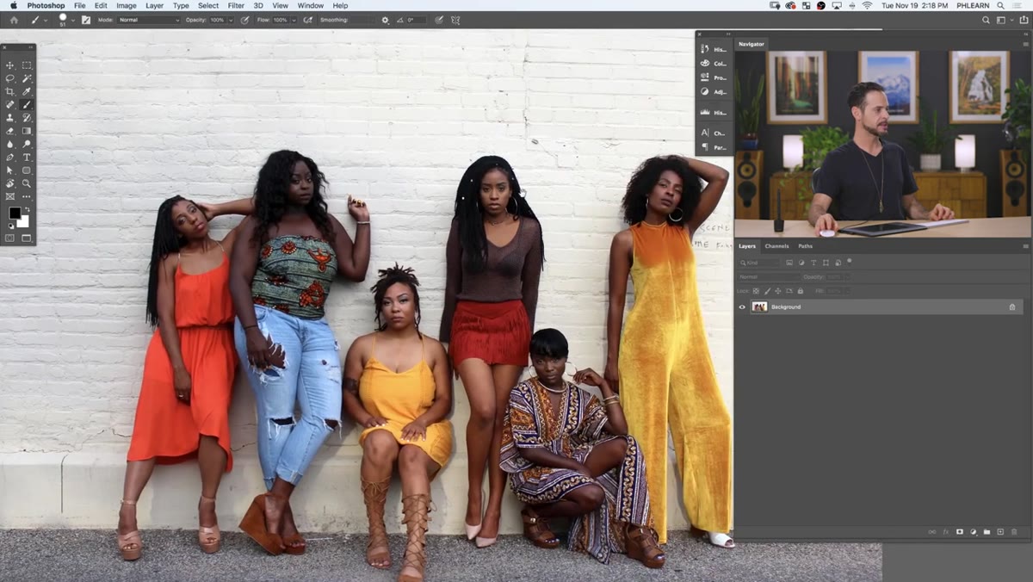
Task: Switch to the Channels tab
Action: [776, 246]
